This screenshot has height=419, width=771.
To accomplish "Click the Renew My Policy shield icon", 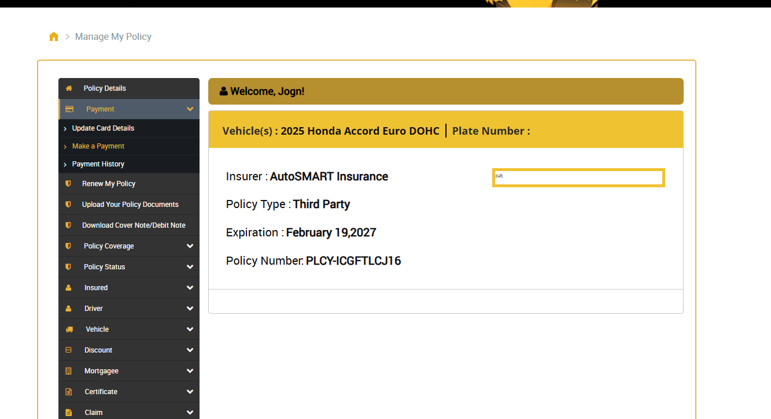I will [68, 184].
